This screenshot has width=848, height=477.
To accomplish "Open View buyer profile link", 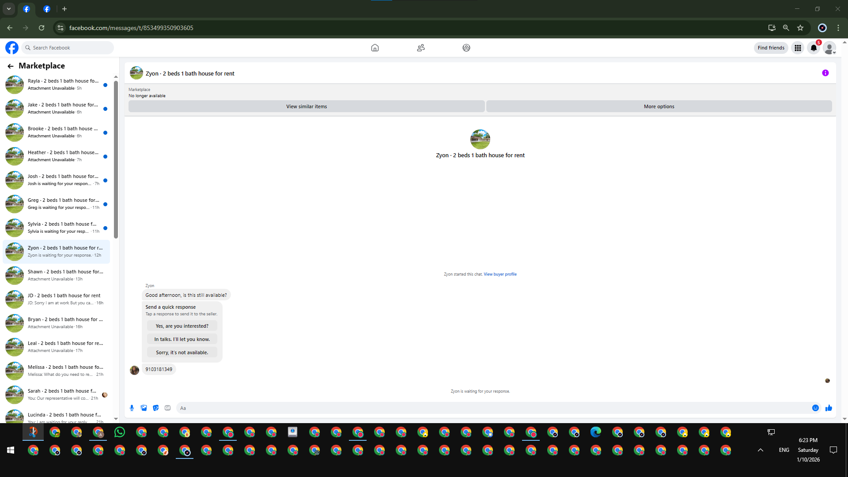I will tap(500, 274).
